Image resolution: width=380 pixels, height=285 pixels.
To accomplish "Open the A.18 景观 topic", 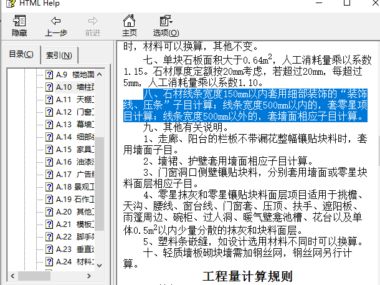I will (75, 186).
